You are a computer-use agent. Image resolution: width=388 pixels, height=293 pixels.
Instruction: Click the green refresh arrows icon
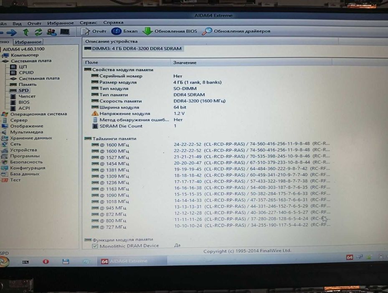click(38, 32)
